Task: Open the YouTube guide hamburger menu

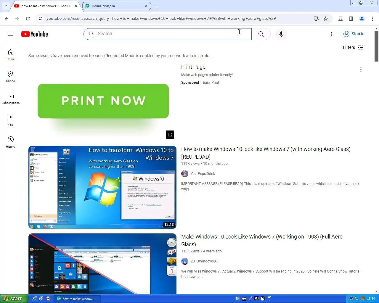Action: (x=11, y=34)
